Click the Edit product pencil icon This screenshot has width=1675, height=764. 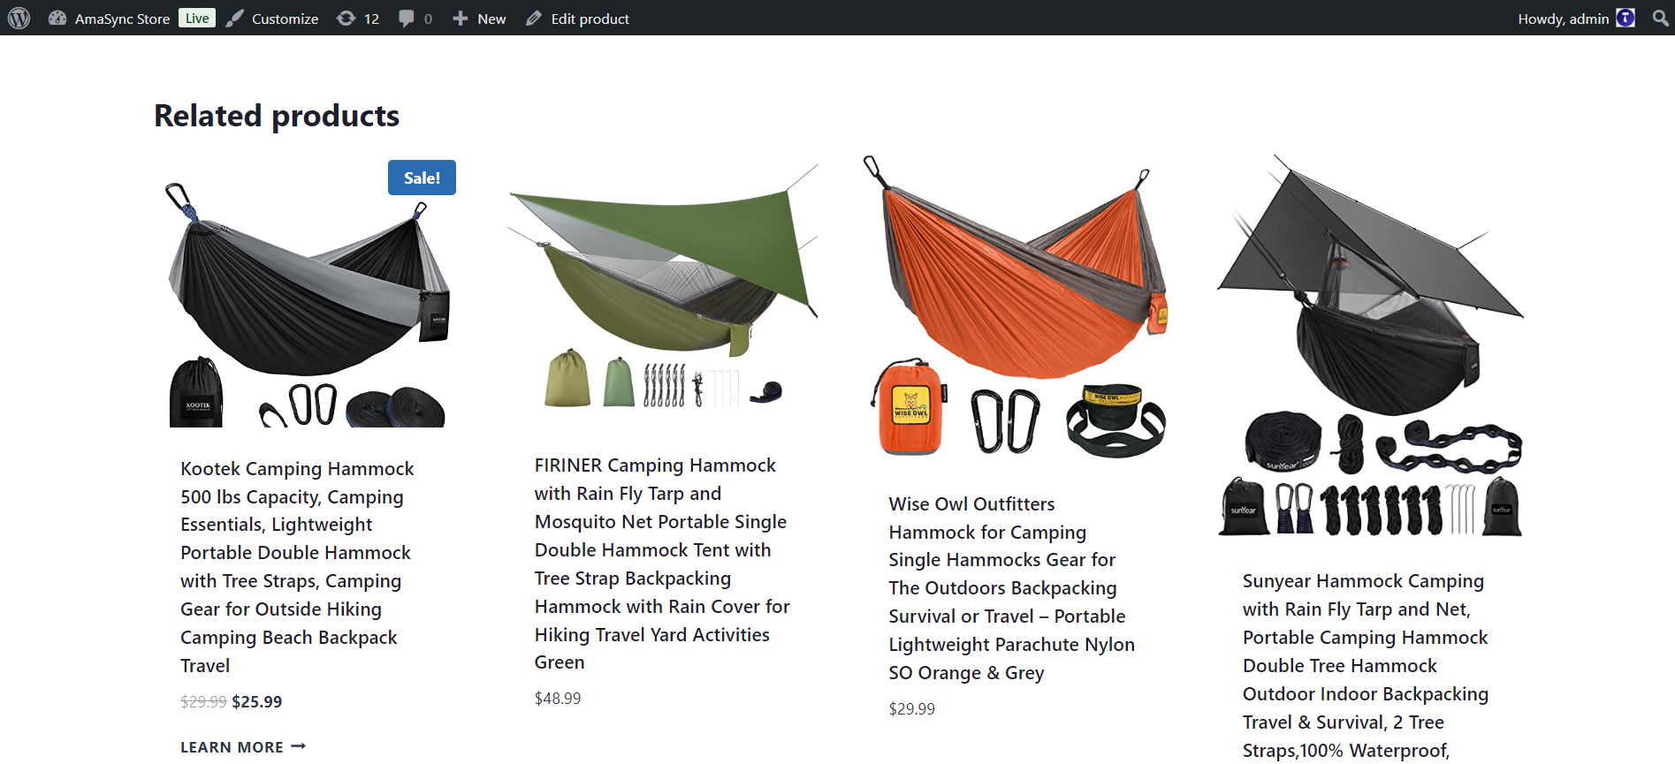tap(533, 19)
